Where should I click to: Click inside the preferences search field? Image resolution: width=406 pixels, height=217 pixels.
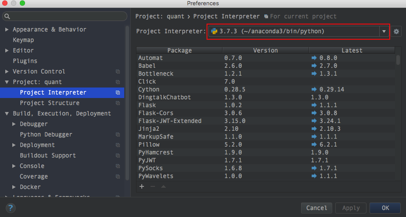click(66, 16)
